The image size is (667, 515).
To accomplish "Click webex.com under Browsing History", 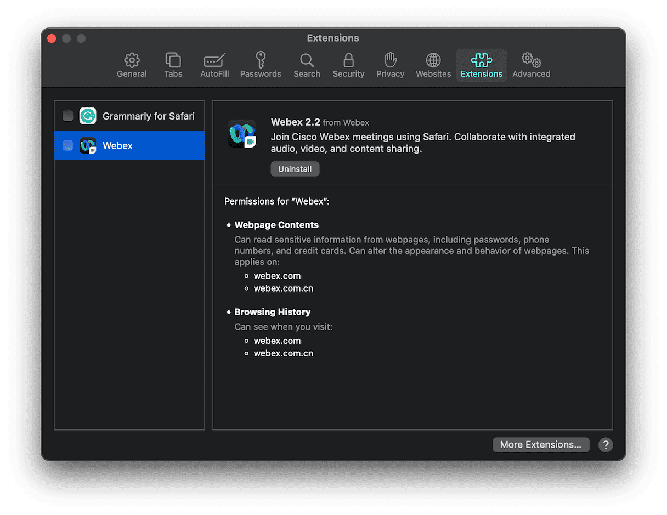I will pos(277,341).
